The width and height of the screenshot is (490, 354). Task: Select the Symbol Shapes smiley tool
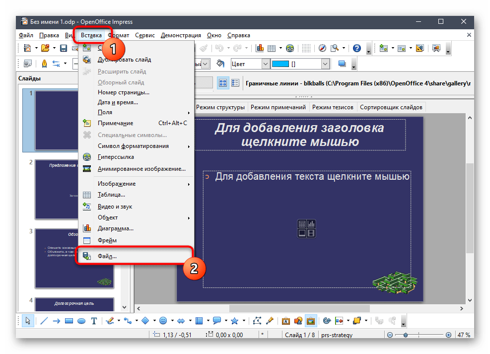click(163, 321)
